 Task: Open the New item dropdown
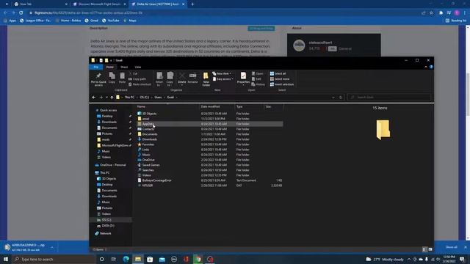(x=222, y=73)
